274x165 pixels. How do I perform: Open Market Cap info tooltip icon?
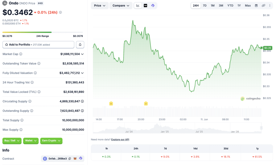(x=21, y=54)
